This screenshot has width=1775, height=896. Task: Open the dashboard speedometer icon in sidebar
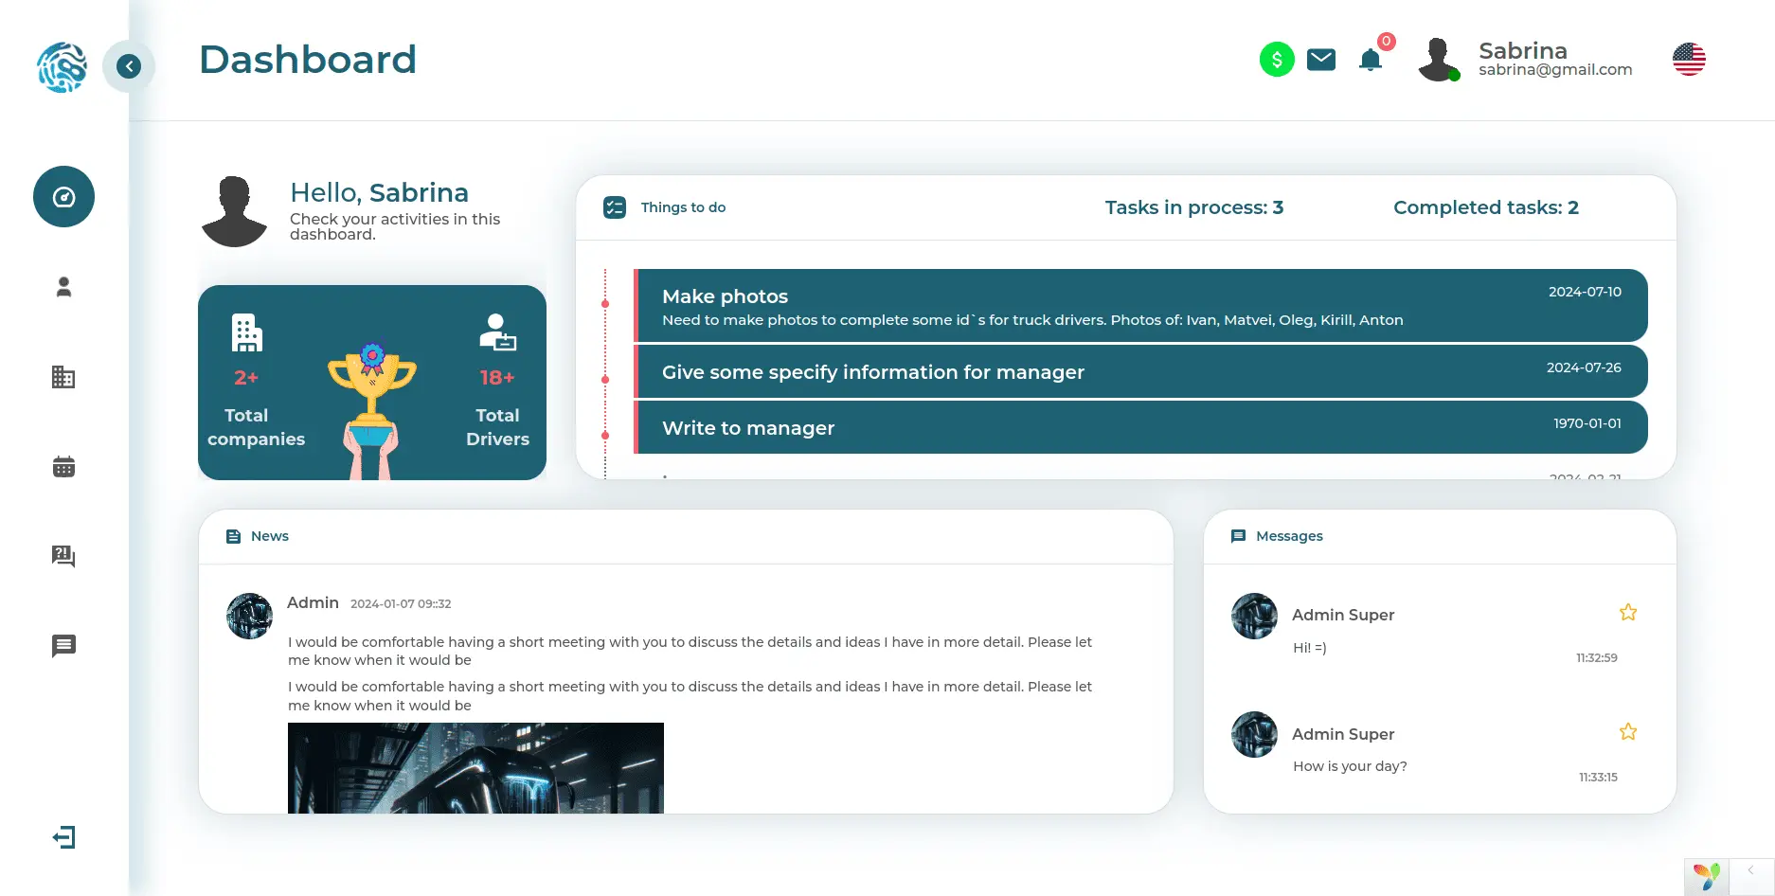63,197
